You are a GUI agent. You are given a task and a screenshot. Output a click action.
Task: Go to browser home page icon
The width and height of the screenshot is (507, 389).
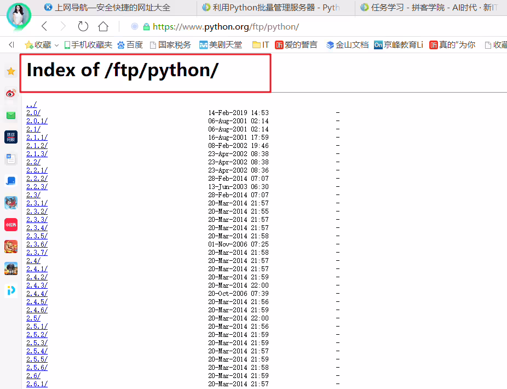tap(103, 26)
